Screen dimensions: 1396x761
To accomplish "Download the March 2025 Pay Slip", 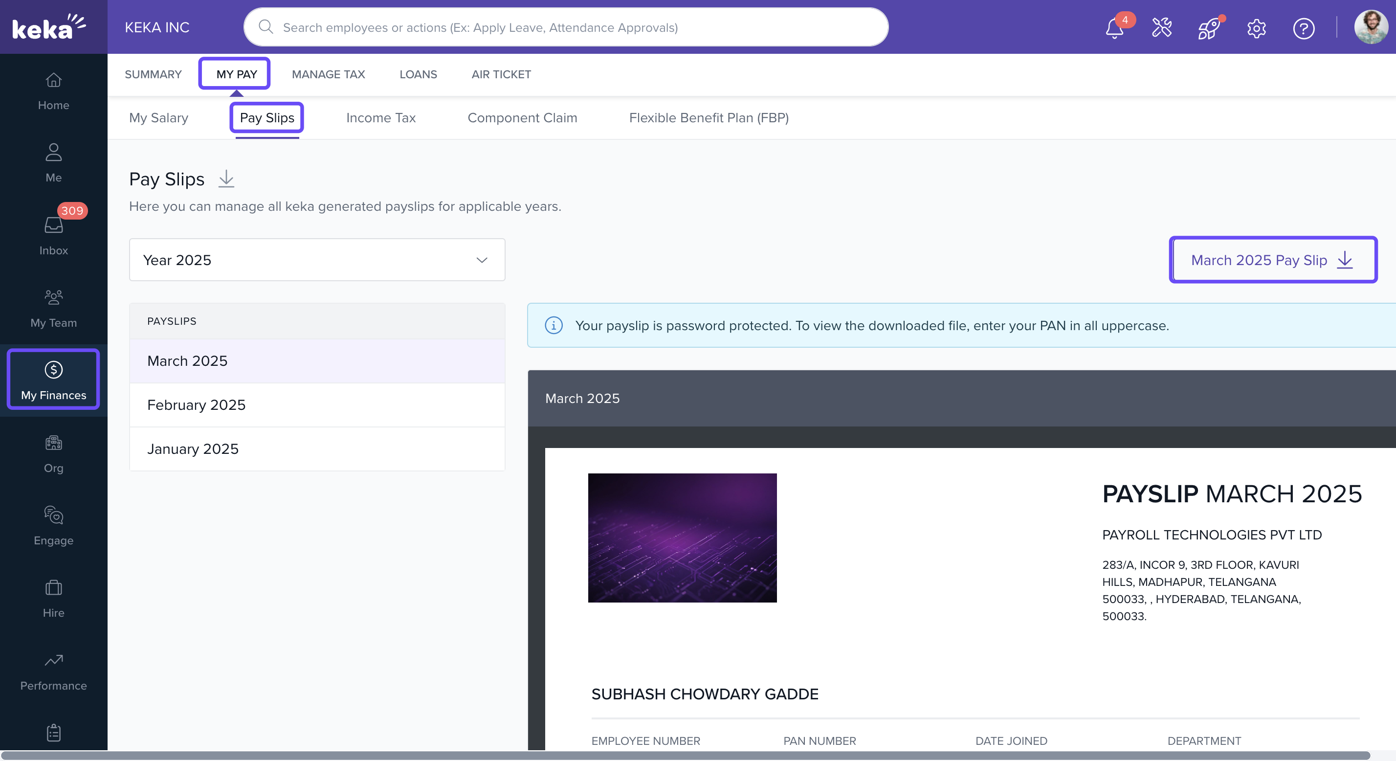I will [x=1272, y=260].
